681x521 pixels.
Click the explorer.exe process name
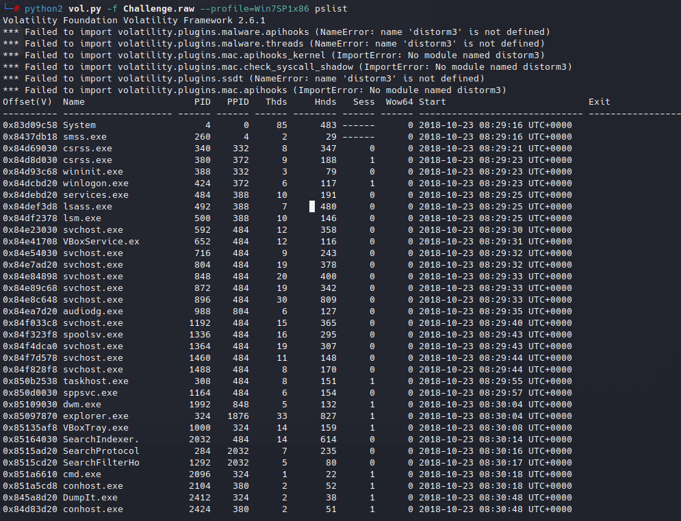95,416
